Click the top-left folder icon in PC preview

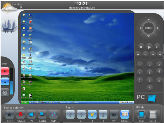click(24, 15)
